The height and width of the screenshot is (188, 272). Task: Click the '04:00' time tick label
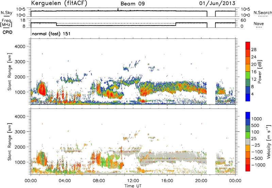[65, 181]
